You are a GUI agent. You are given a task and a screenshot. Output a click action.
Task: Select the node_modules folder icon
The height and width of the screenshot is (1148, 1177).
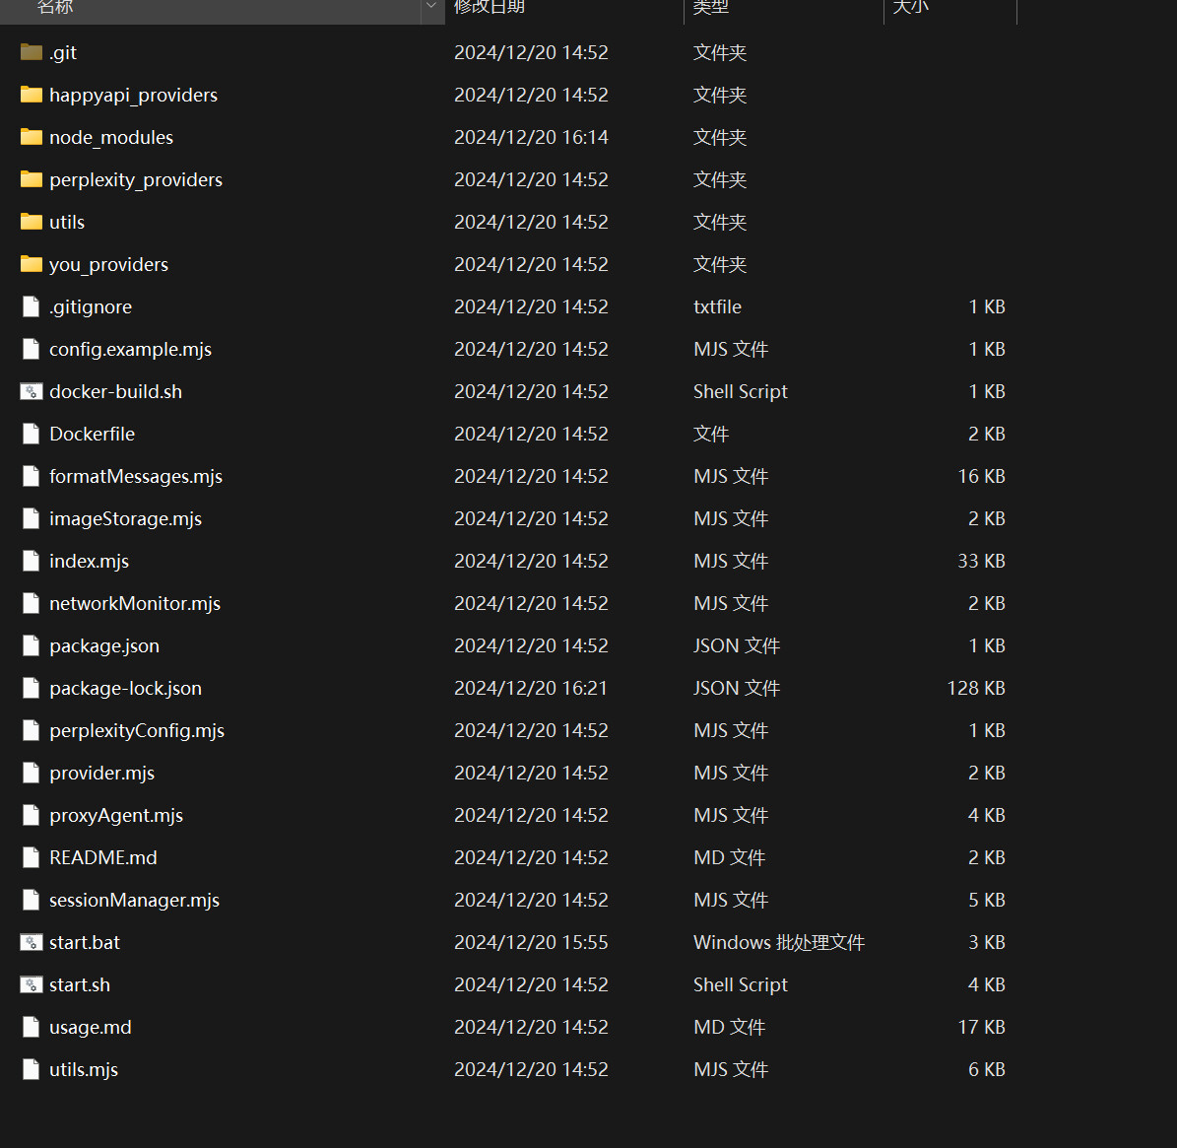coord(32,137)
